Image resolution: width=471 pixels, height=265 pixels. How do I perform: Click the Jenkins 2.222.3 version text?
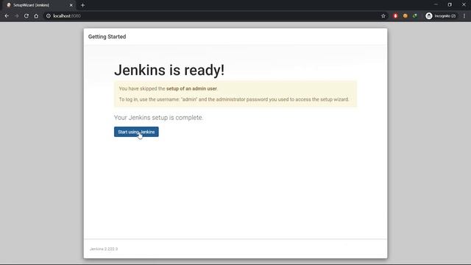click(104, 249)
